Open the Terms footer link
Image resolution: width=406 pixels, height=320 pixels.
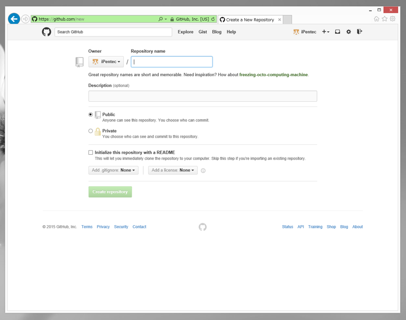[x=87, y=227]
